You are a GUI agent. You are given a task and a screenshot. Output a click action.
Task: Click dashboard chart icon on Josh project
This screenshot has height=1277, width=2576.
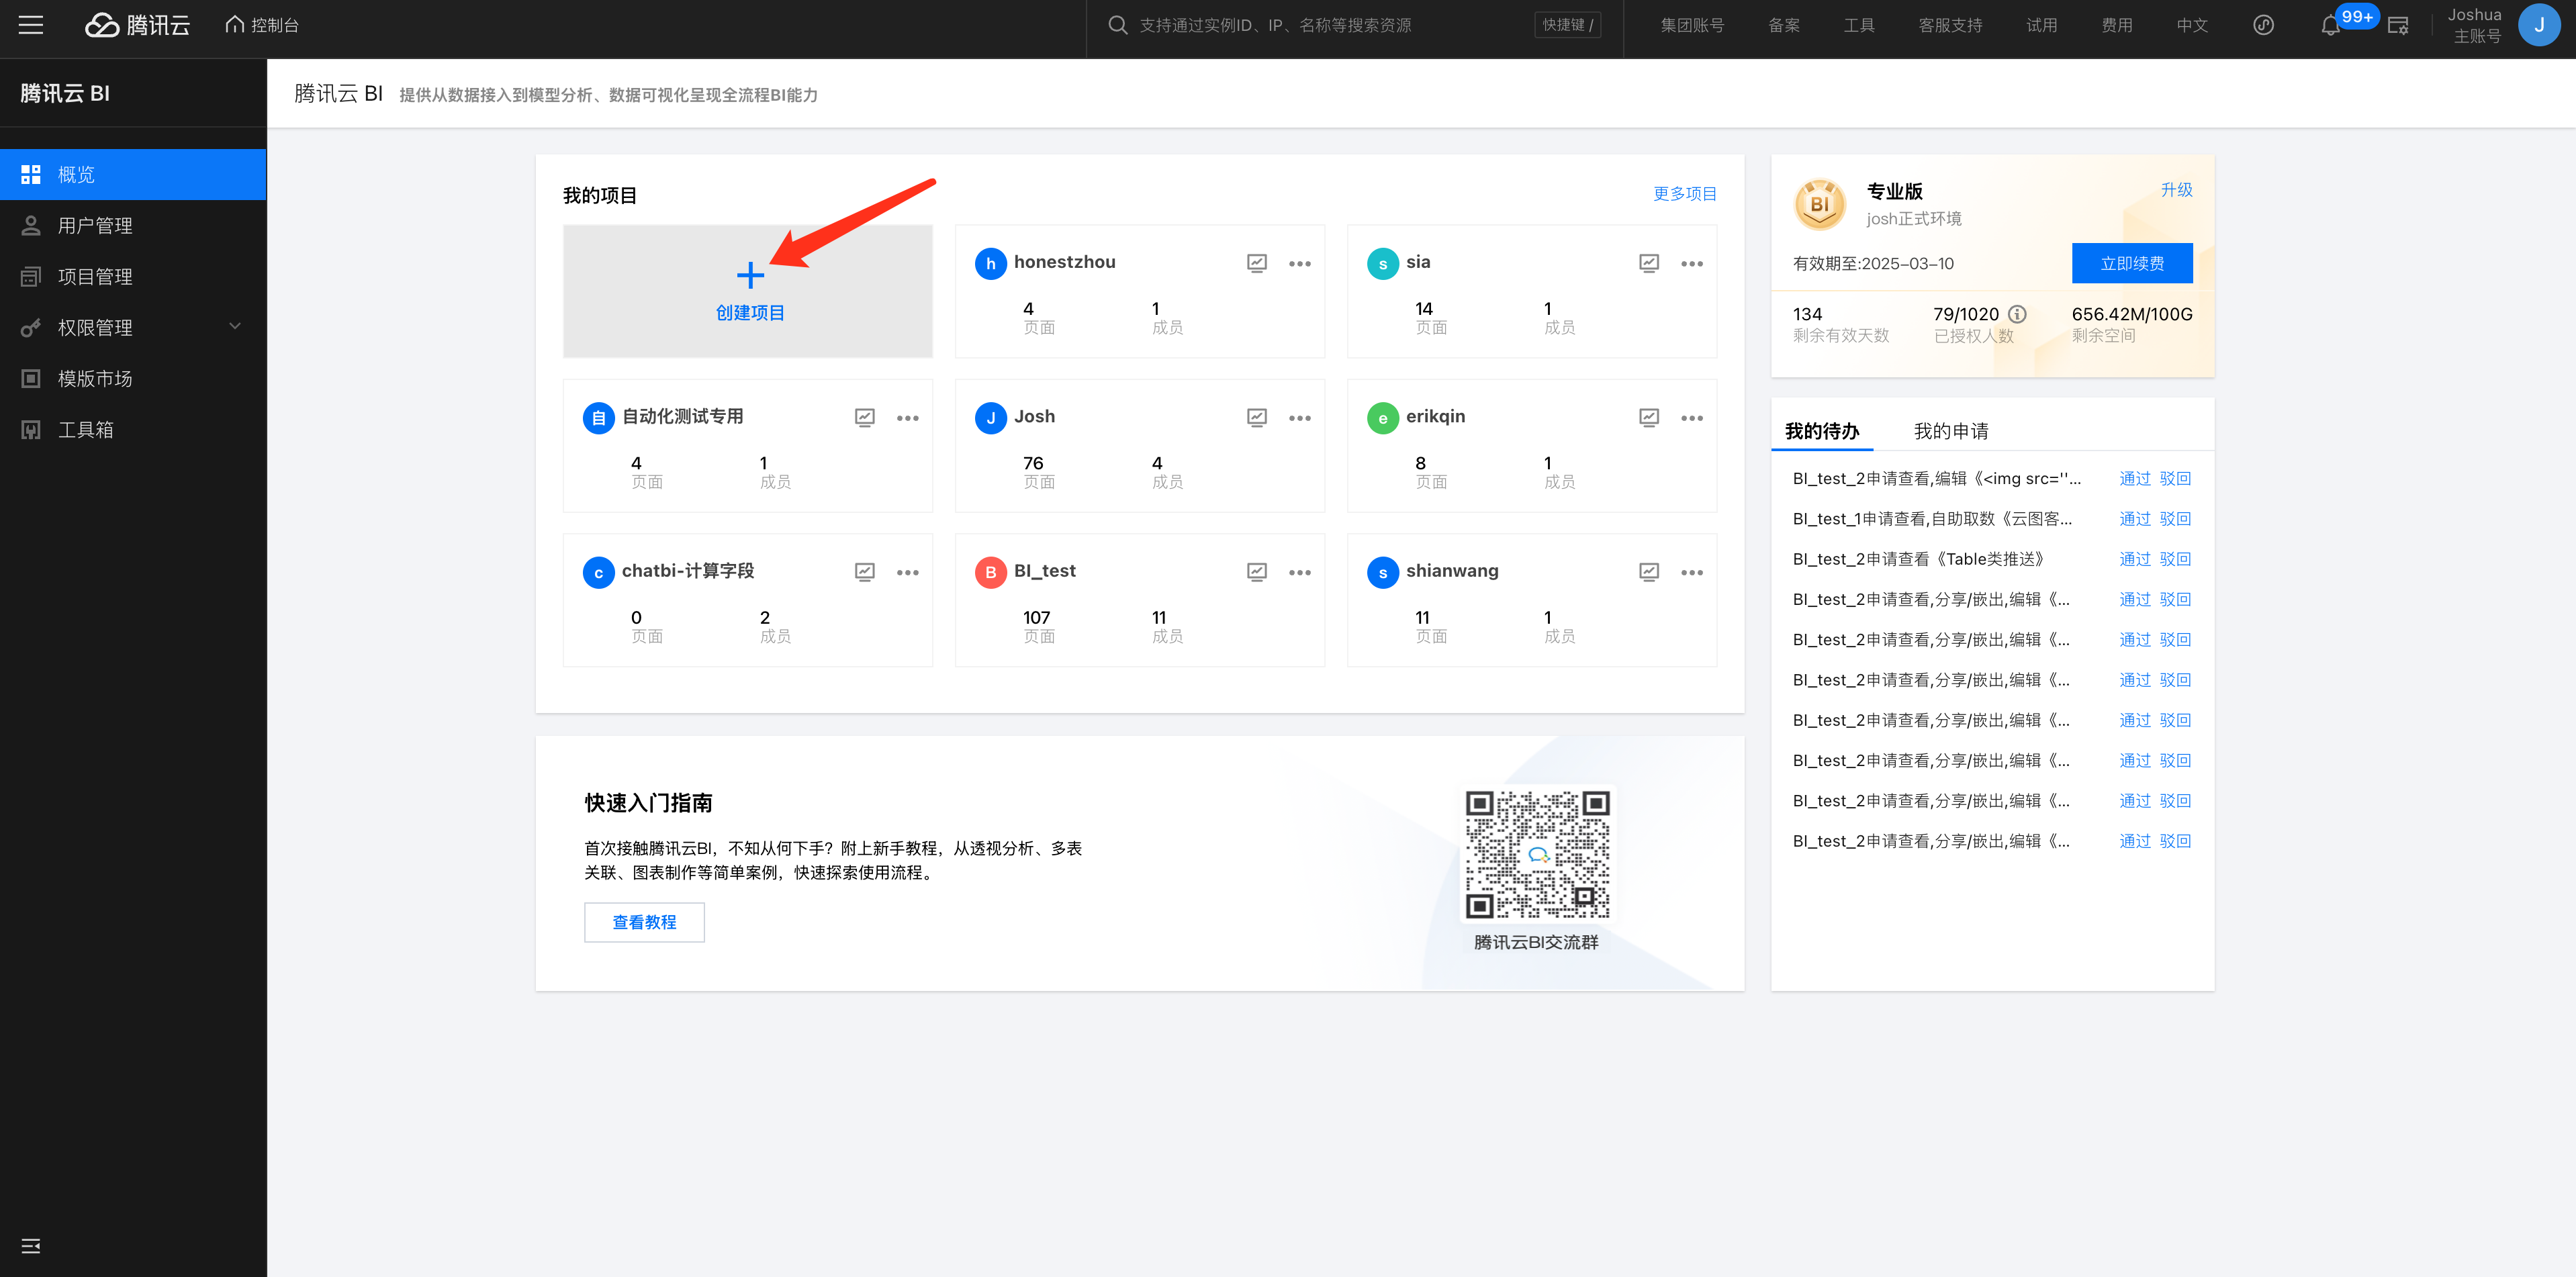(x=1257, y=417)
